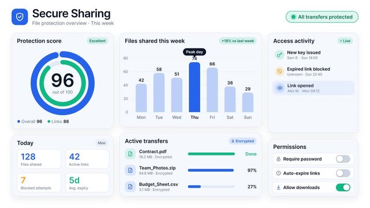Select the Wednesday bar showing 51
Image resolution: width=370 pixels, height=208 pixels.
(177, 95)
